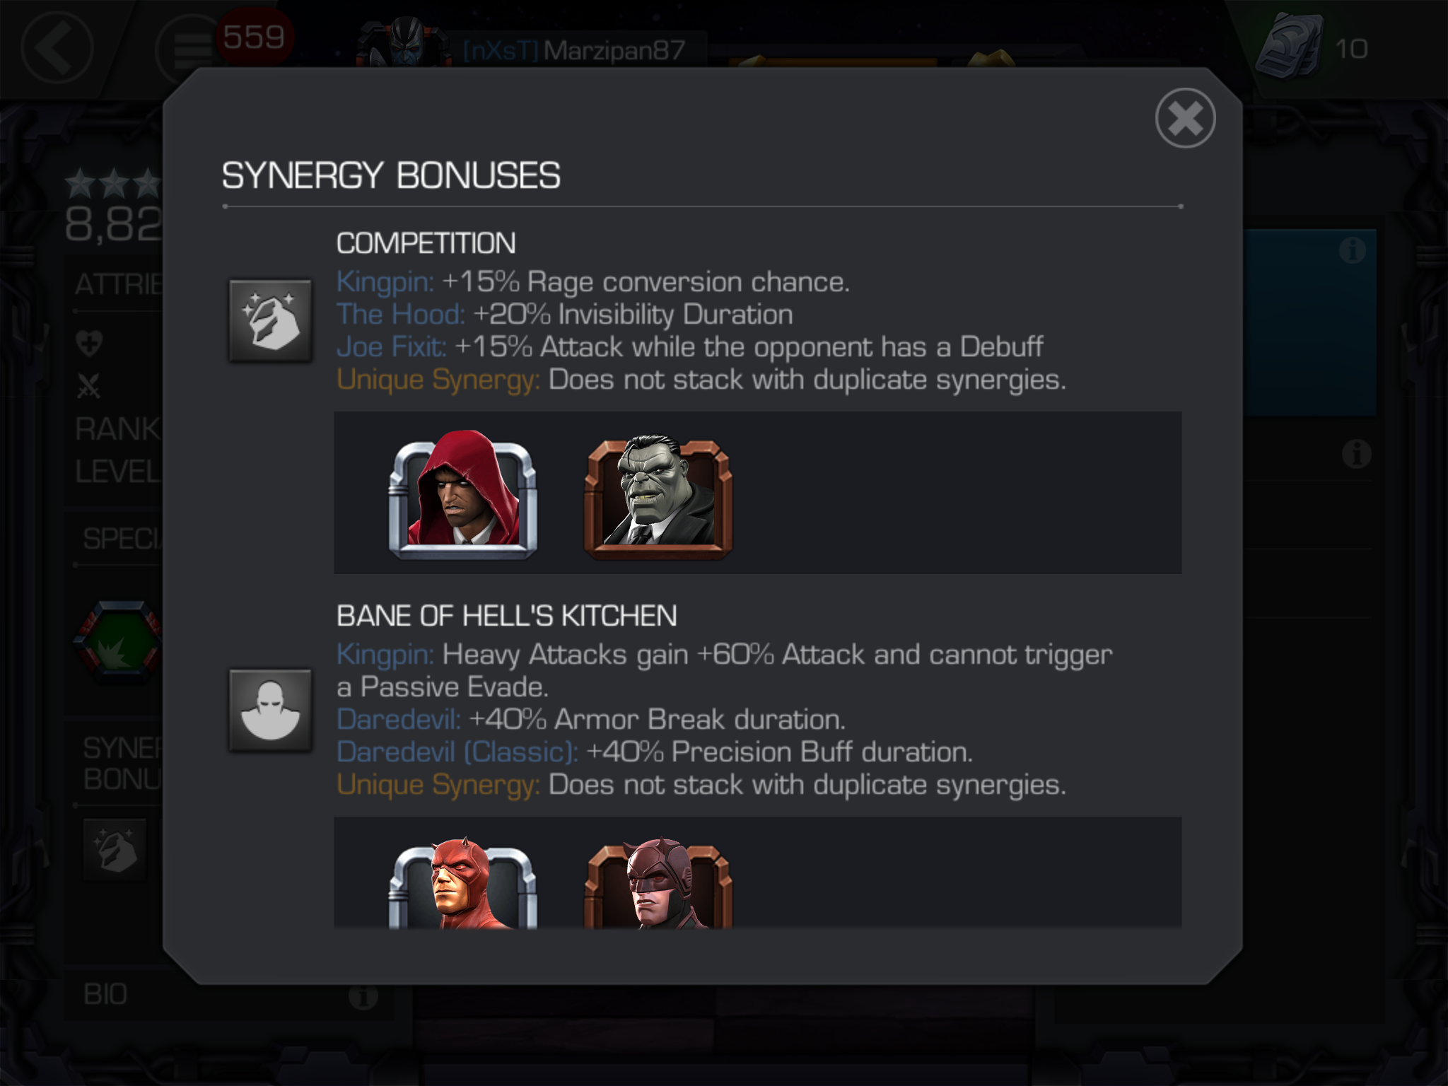Tap Bane of Hell's Kitchen synergy icon
The image size is (1448, 1086).
click(x=270, y=710)
